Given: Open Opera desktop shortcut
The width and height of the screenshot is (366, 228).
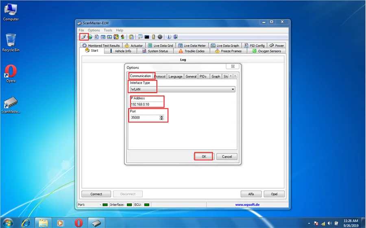Looking at the screenshot, I should click(x=11, y=74).
